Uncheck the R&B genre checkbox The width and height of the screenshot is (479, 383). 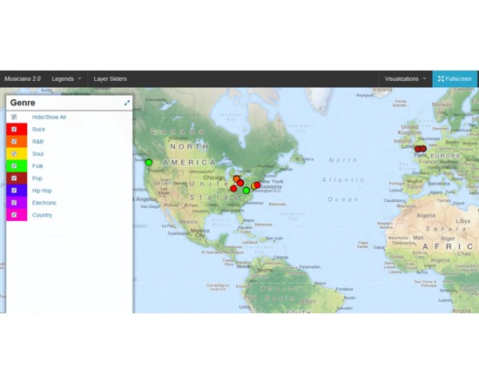click(x=14, y=141)
